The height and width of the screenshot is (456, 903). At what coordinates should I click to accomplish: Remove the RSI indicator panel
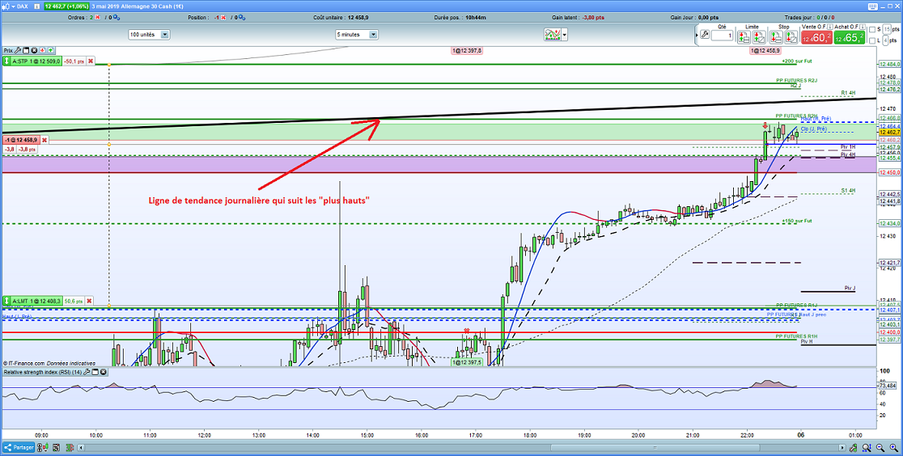tap(103, 373)
